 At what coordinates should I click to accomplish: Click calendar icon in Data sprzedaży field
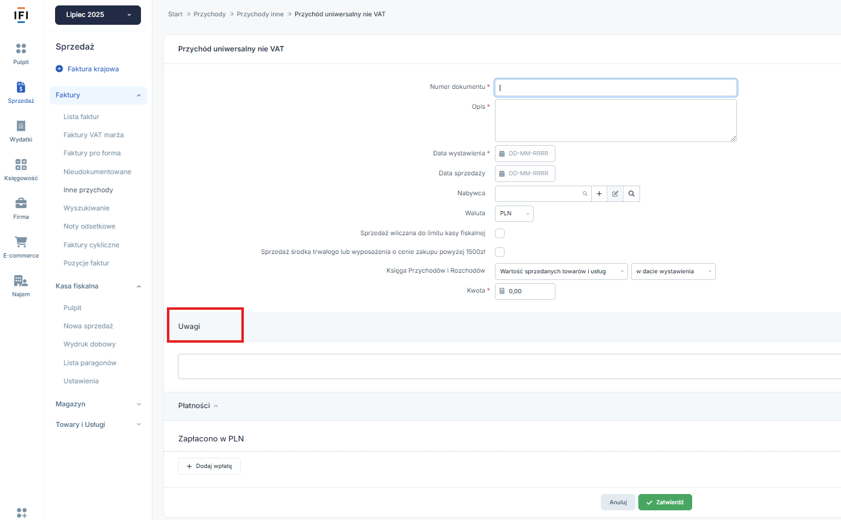[502, 174]
